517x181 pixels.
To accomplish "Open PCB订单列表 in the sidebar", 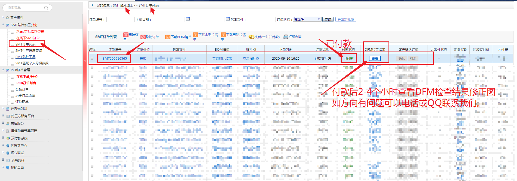I will click(x=26, y=83).
